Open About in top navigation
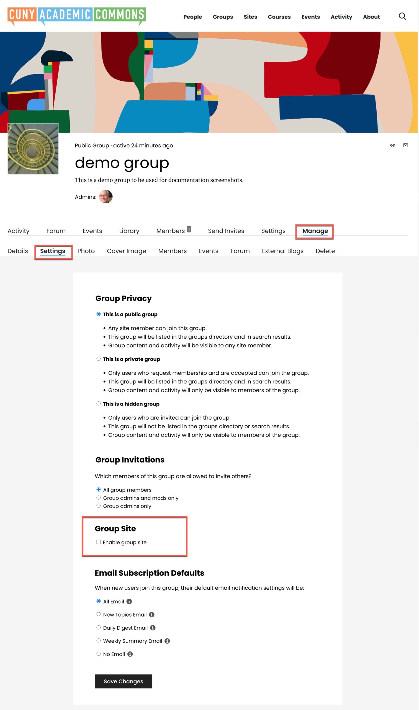 371,17
